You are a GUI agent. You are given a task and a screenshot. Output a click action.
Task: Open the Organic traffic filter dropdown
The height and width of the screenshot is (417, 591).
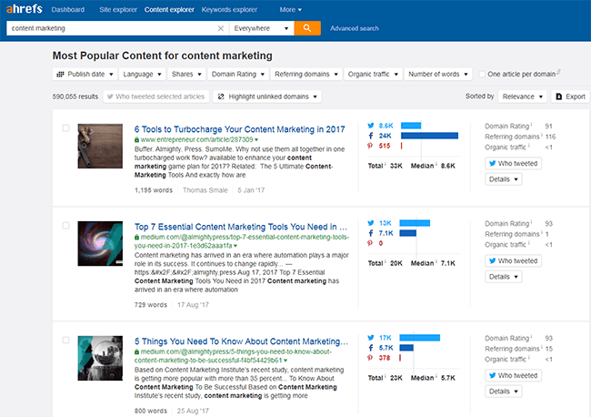(x=373, y=75)
